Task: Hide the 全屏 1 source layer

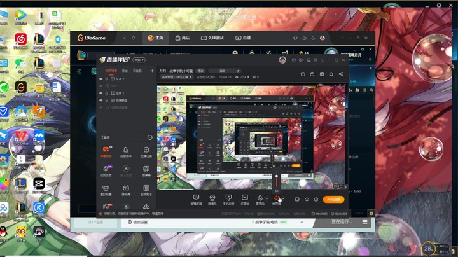Action: coord(101,93)
